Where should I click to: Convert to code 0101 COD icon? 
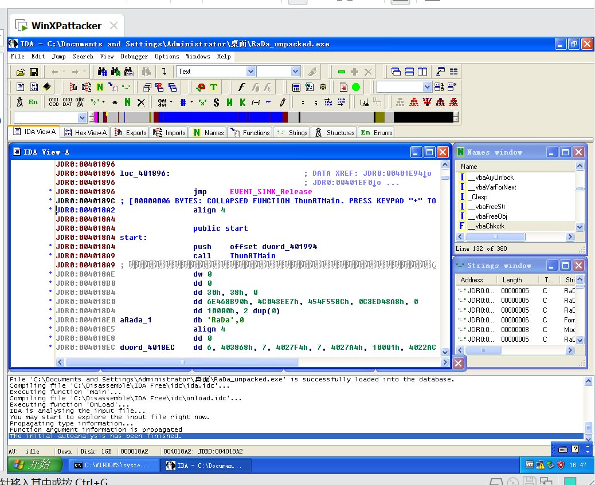coord(54,102)
